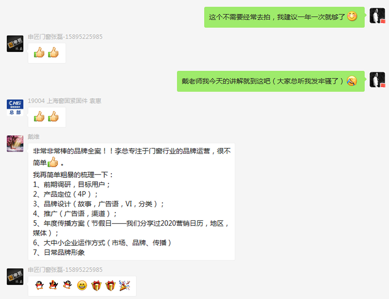Click the first thumbs-up emoji from 张磊
Viewport: 389px width, 299px height.
[x=39, y=52]
